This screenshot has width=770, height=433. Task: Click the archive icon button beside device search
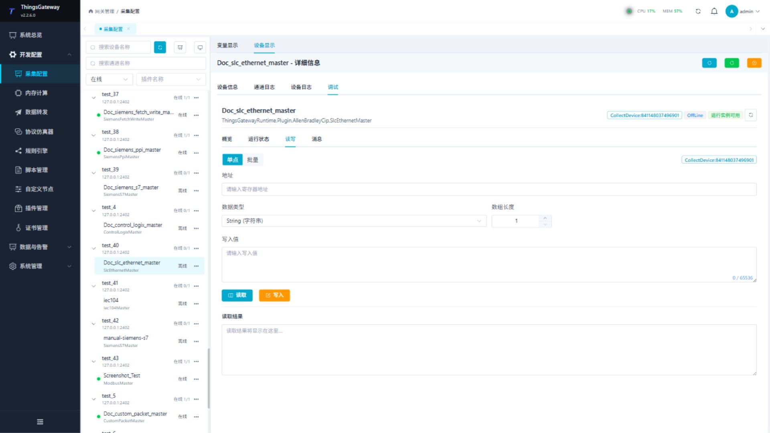(x=180, y=47)
